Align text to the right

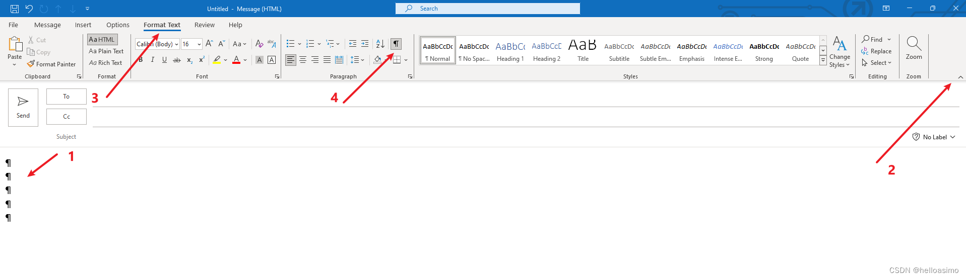(x=315, y=60)
